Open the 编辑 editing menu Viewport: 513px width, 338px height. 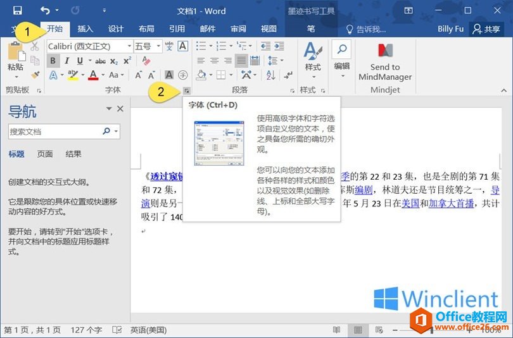[341, 59]
